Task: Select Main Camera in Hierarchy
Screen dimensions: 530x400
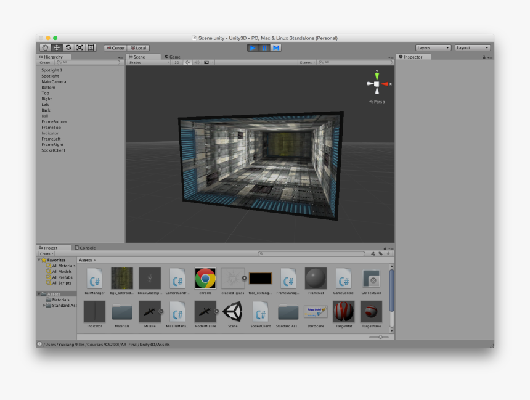Action: click(54, 82)
